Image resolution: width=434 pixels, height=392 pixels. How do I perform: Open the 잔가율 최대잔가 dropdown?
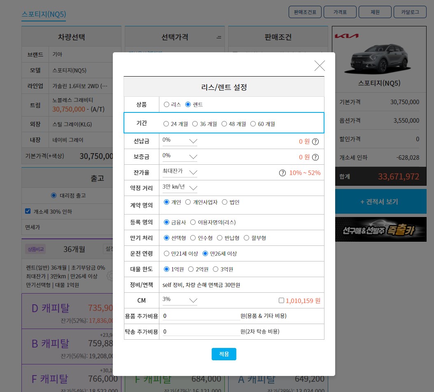pos(180,172)
